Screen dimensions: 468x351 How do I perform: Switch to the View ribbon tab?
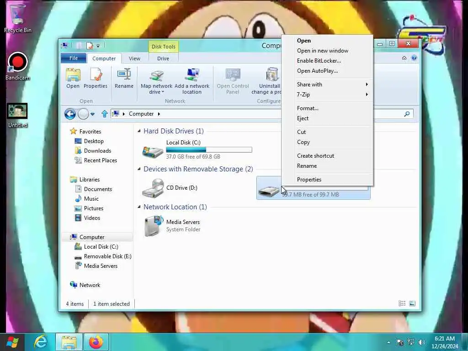134,58
